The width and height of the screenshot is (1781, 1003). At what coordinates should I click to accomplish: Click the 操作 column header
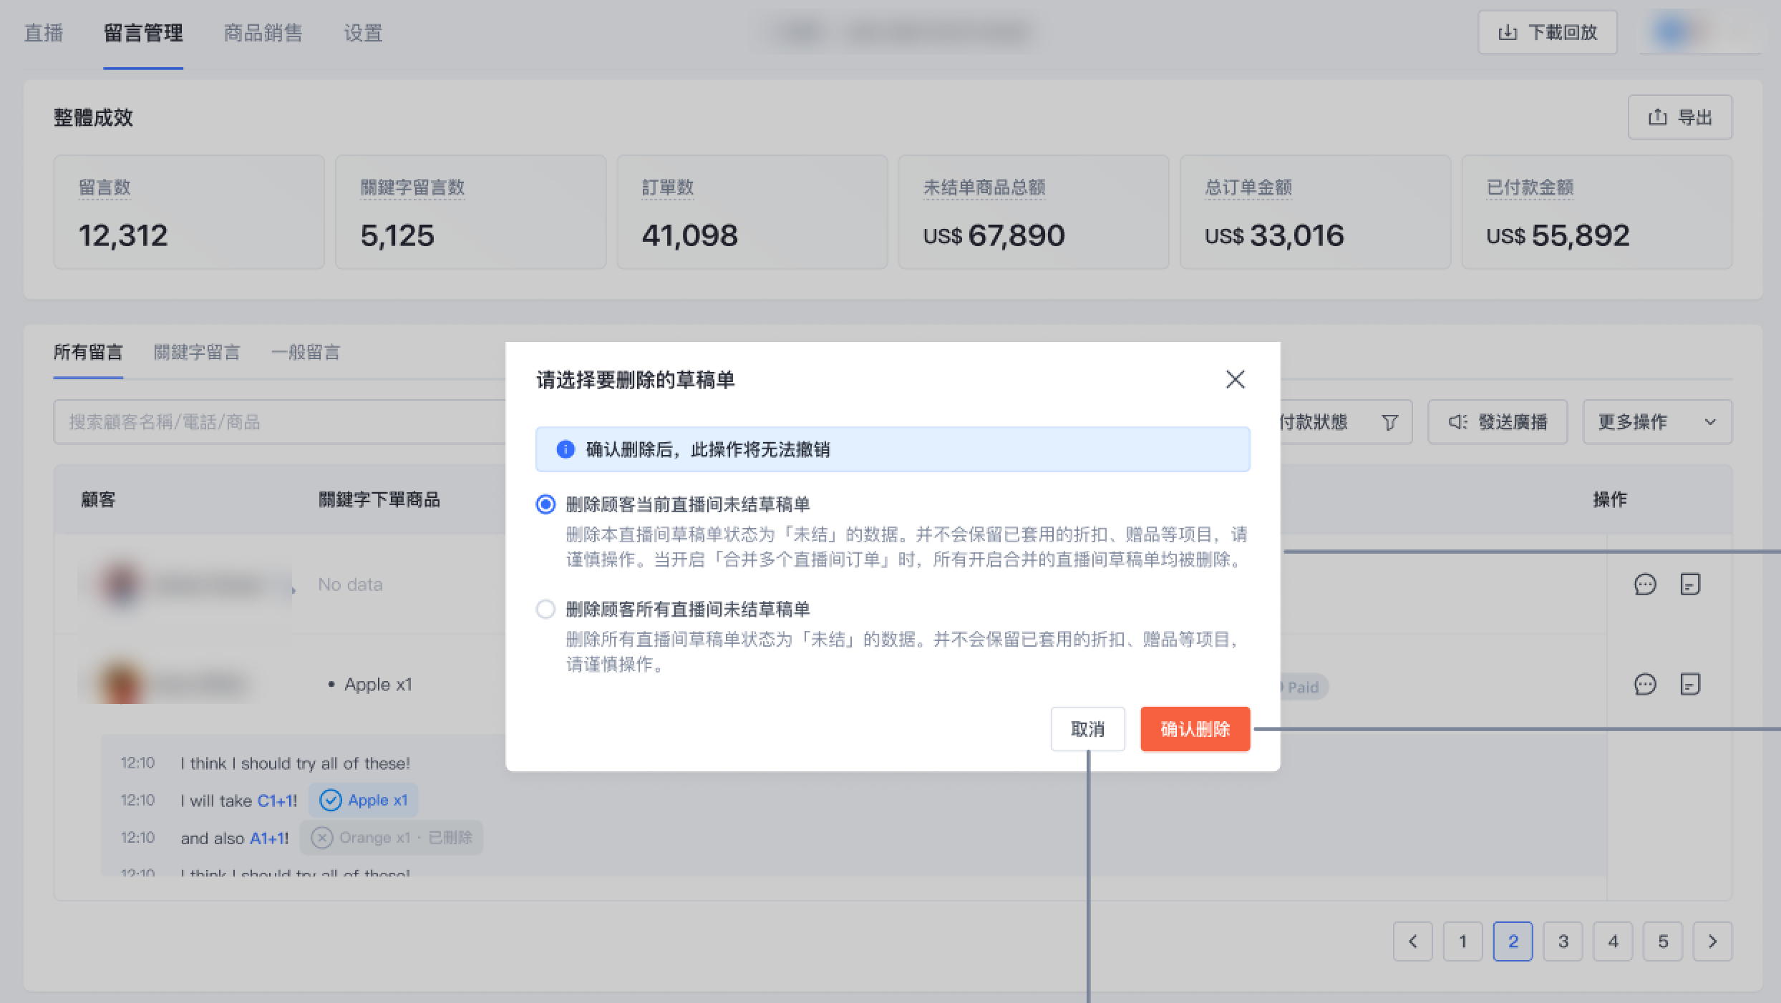tap(1610, 499)
